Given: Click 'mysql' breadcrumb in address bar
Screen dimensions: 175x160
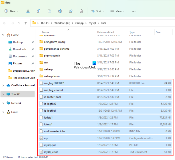Looking at the screenshot, I should pyautogui.click(x=92, y=23).
